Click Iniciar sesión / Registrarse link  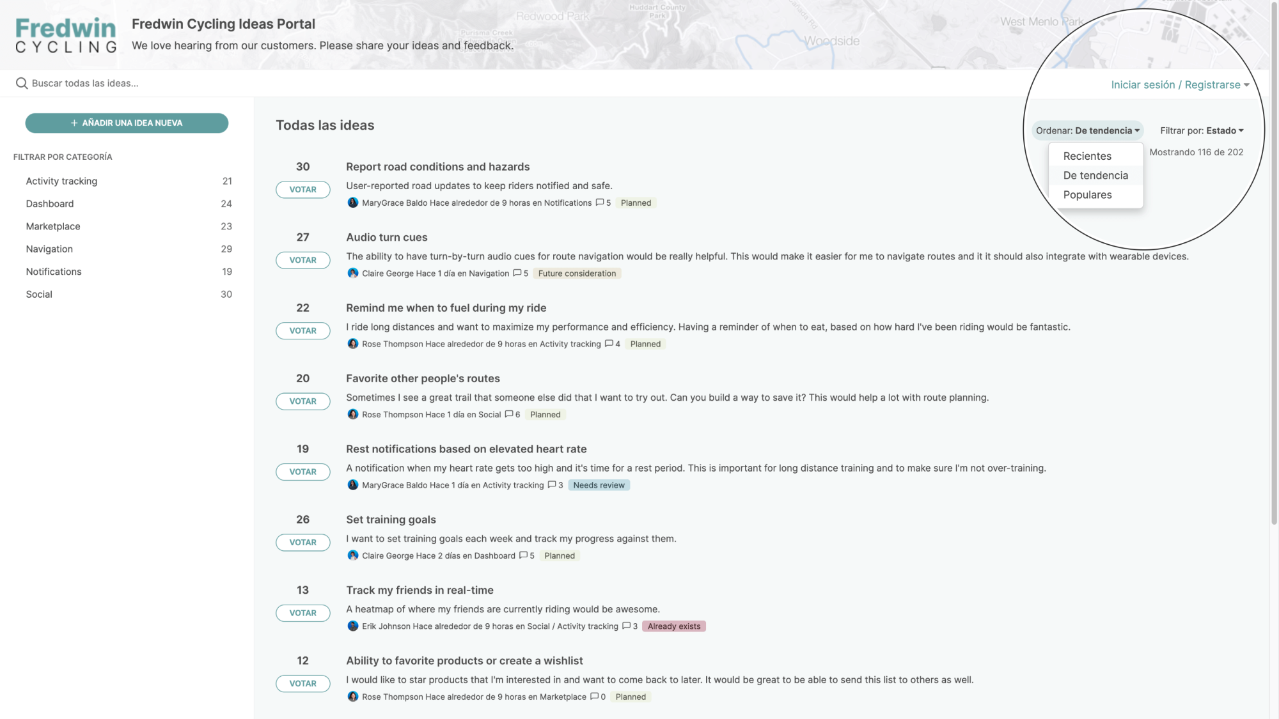point(1177,84)
